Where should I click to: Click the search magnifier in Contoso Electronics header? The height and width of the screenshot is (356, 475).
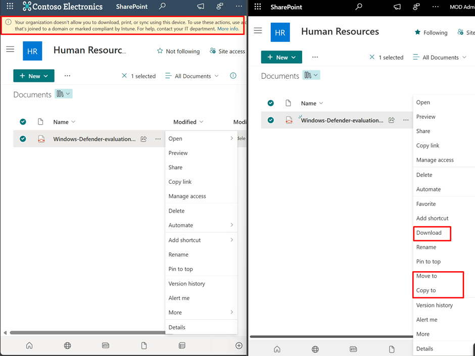(x=162, y=7)
